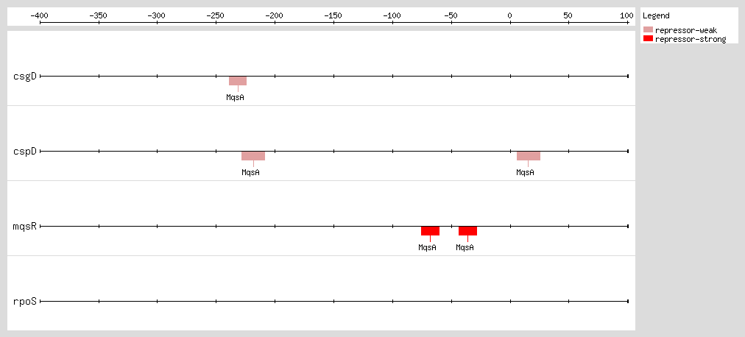
Task: Select the MqsA label under mqsR near -68
Action: tap(427, 247)
